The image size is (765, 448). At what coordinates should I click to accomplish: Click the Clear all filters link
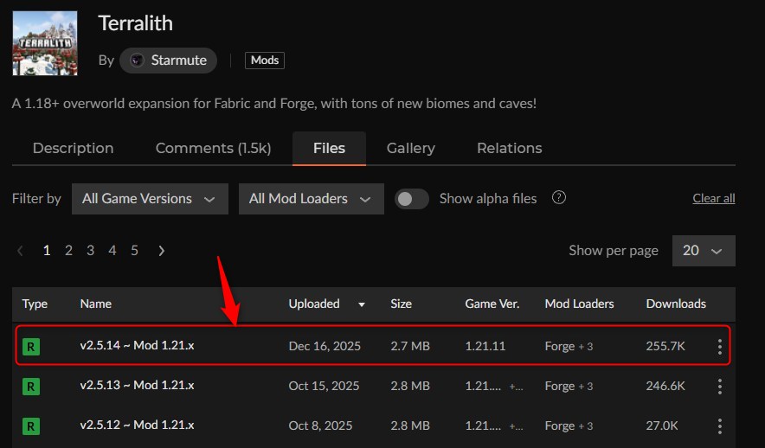click(713, 198)
